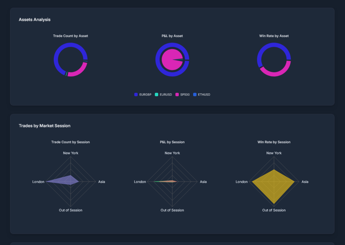Screen dimensions: 345x245
Task: Click New York label on Win Rate radar
Action: (x=274, y=153)
